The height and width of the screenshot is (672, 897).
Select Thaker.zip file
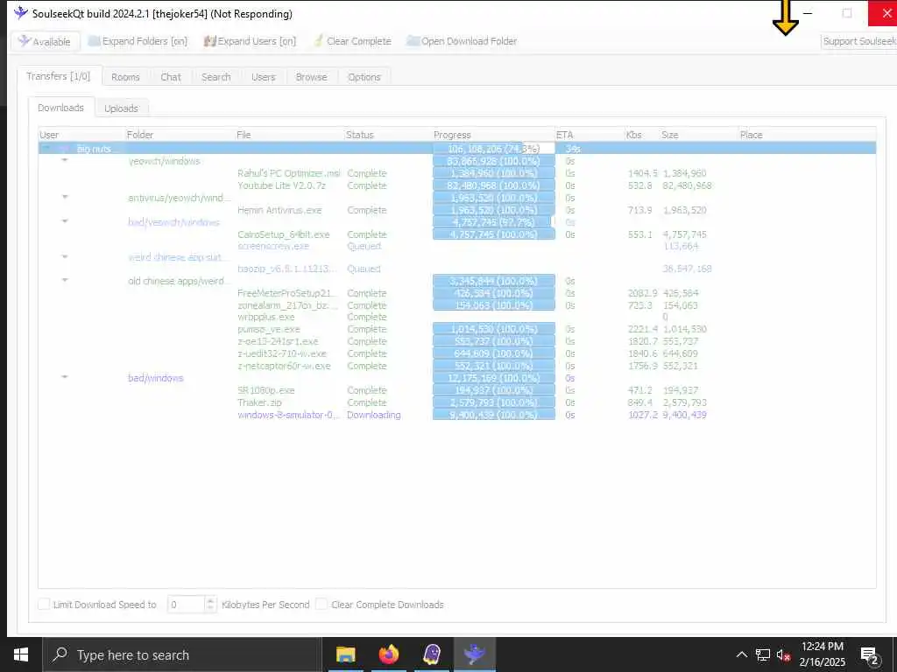pyautogui.click(x=259, y=402)
